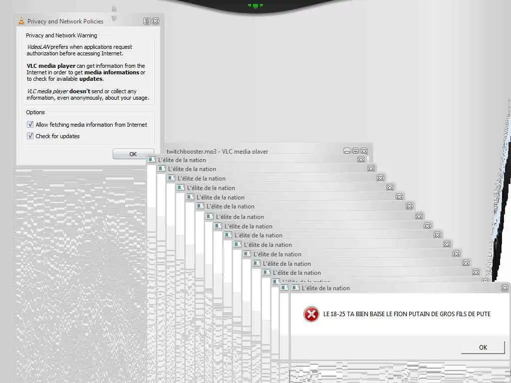The width and height of the screenshot is (511, 383).
Task: Click app icon of rearmost 'L'élite de la nation' dialog
Action: click(x=152, y=160)
